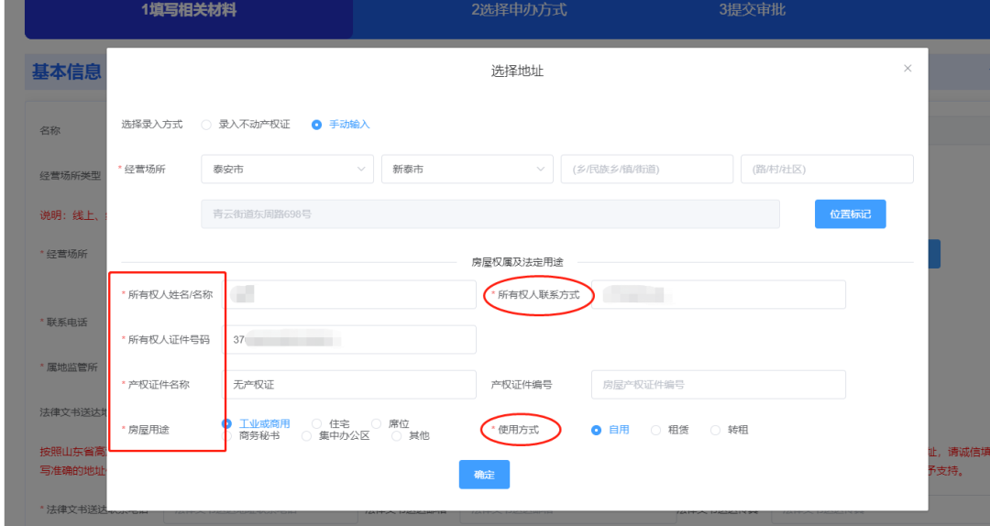Click the 确定 confirm button
This screenshot has height=526, width=990.
(x=484, y=474)
